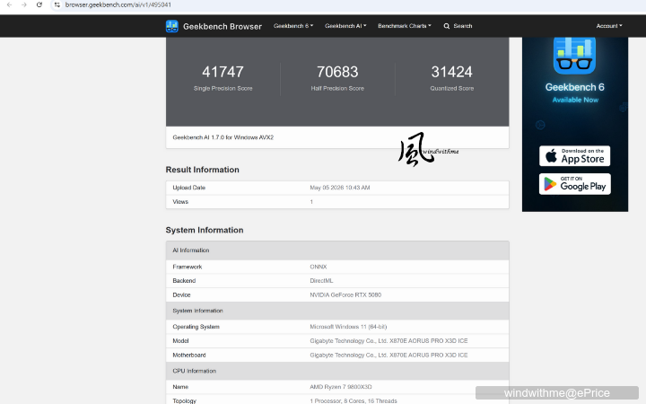This screenshot has width=646, height=404.
Task: Open site info icon in address bar
Action: (x=57, y=5)
